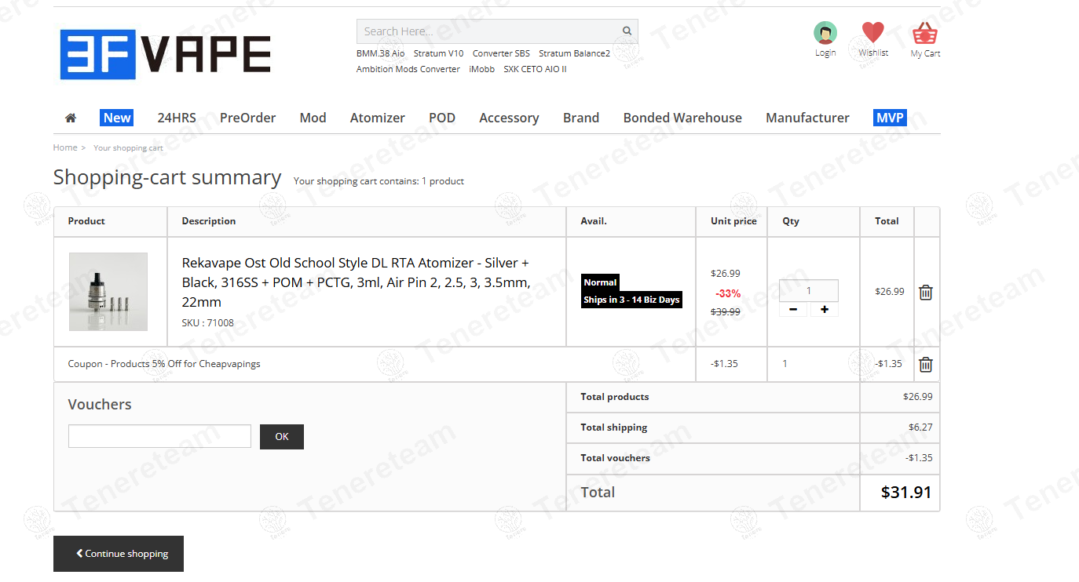Apply the voucher with OK button
This screenshot has height=582, width=1079.
point(282,437)
